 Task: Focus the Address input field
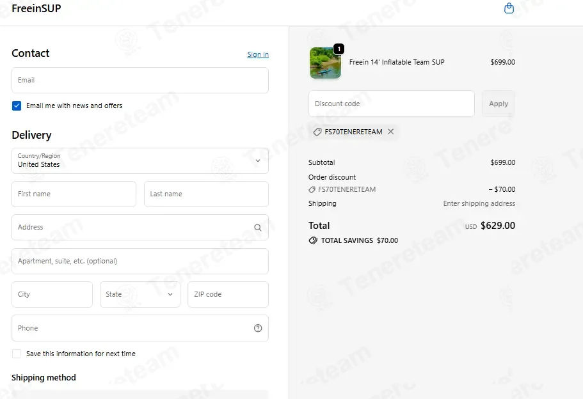140,228
